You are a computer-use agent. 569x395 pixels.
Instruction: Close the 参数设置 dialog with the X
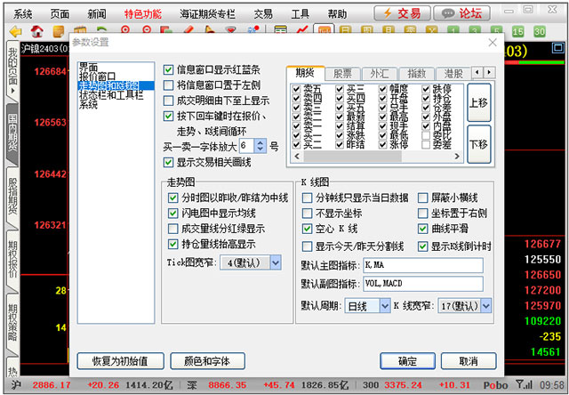[x=493, y=43]
